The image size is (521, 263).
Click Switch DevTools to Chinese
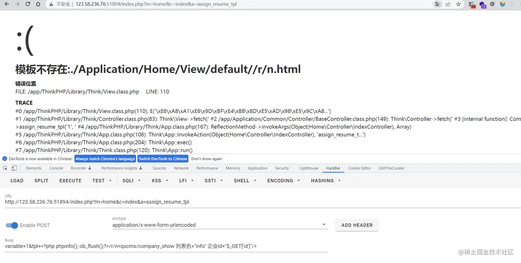pyautogui.click(x=163, y=159)
